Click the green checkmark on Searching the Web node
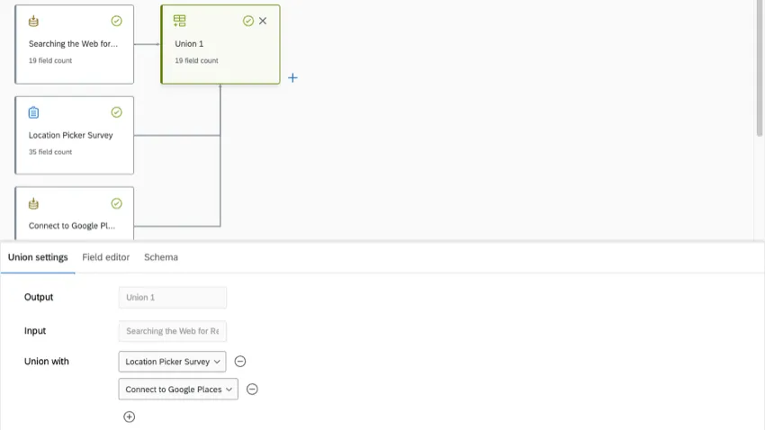Image resolution: width=765 pixels, height=430 pixels. 116,21
